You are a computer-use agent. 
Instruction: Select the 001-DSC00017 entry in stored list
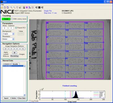(x=13, y=66)
